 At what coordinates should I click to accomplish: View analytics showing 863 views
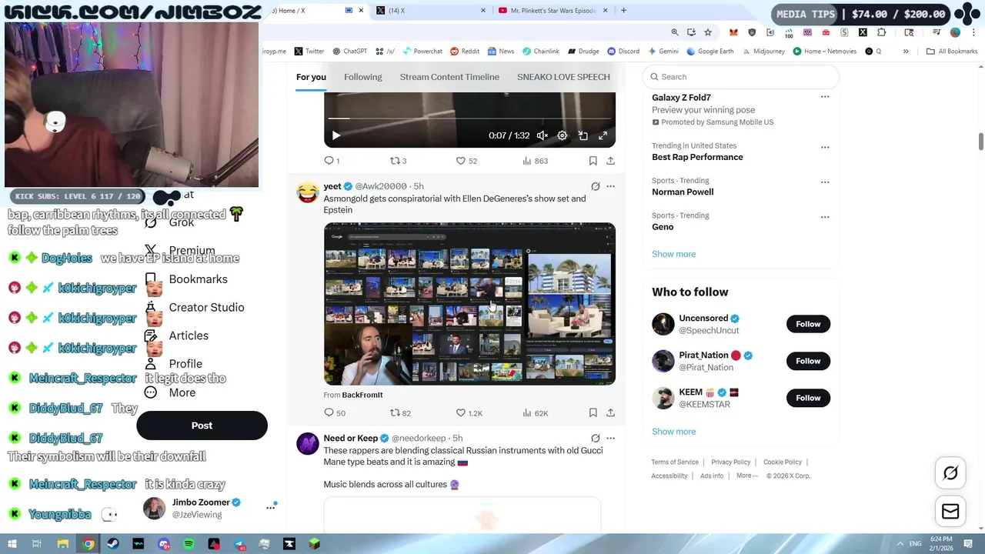(535, 161)
